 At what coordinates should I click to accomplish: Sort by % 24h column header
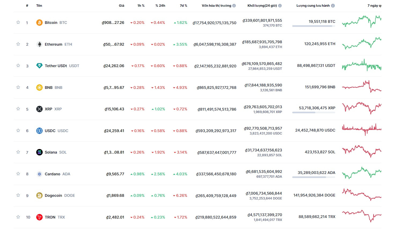click(x=160, y=6)
